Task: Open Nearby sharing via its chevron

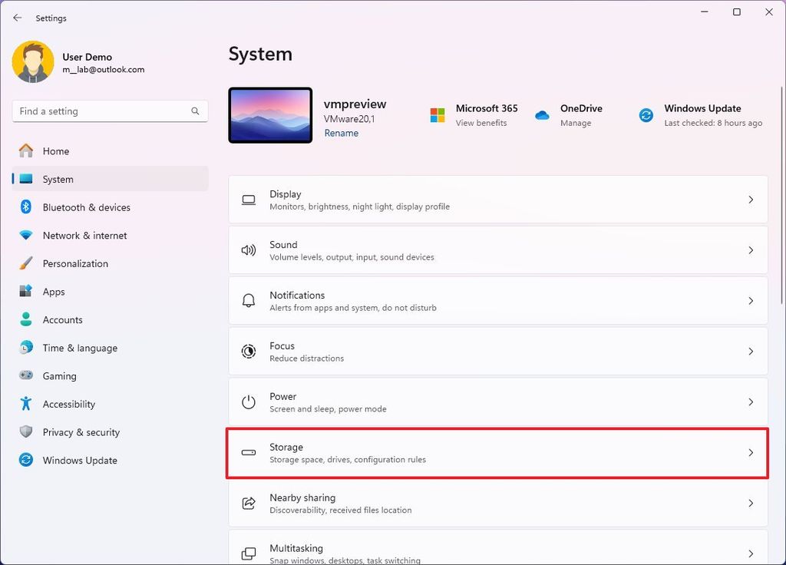Action: coord(751,504)
